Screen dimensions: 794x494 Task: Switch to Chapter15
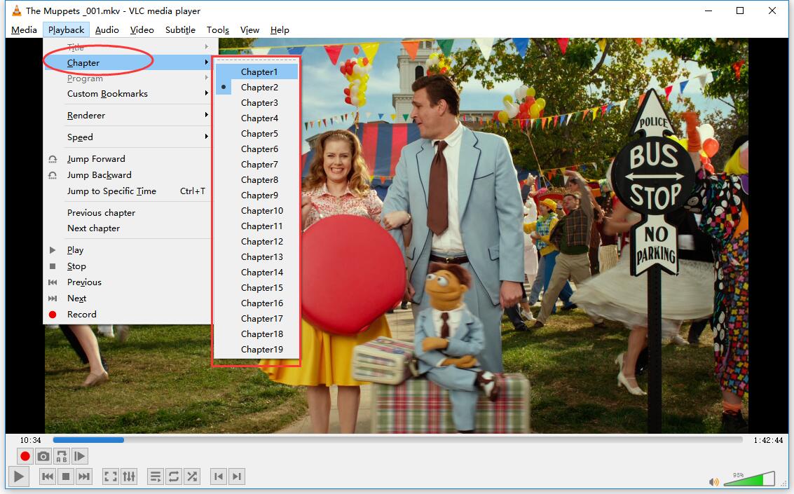click(256, 288)
